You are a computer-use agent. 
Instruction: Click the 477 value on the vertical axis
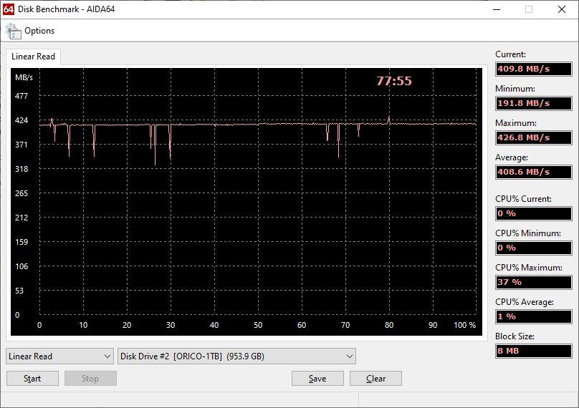click(21, 97)
